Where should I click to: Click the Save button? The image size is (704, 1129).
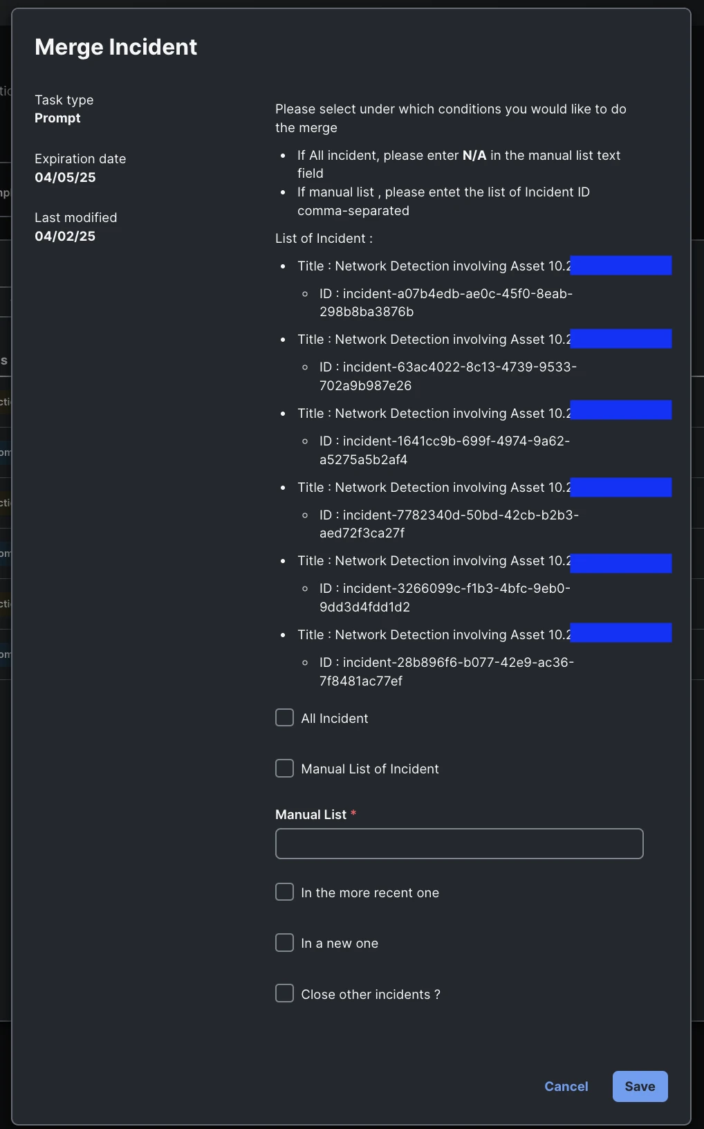[639, 1086]
